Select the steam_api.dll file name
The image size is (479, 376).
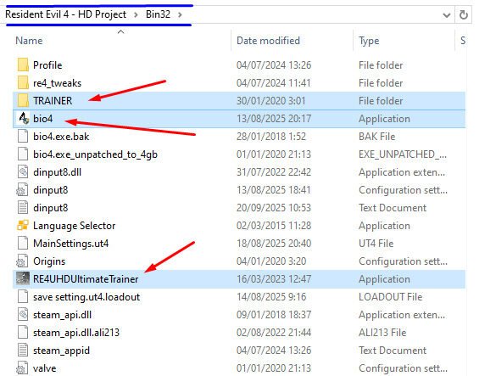[x=63, y=315]
